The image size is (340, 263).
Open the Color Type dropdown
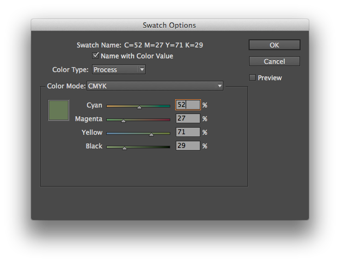[119, 70]
